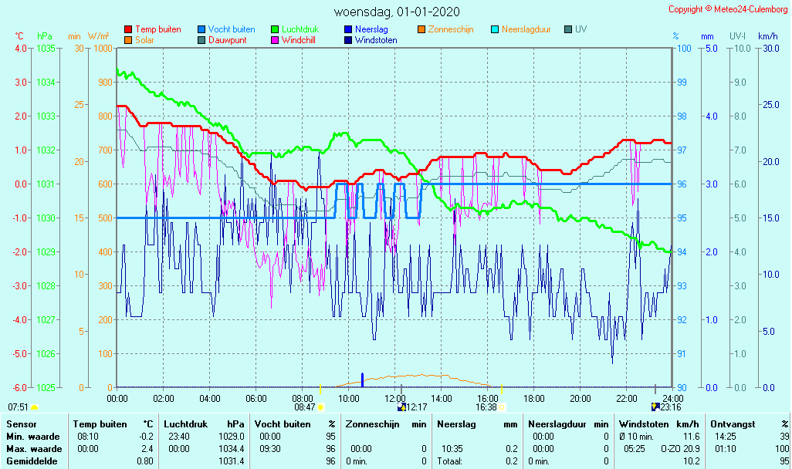The height and width of the screenshot is (469, 792).
Task: Click the blue Vocht buiten legend square
Action: pos(201,29)
